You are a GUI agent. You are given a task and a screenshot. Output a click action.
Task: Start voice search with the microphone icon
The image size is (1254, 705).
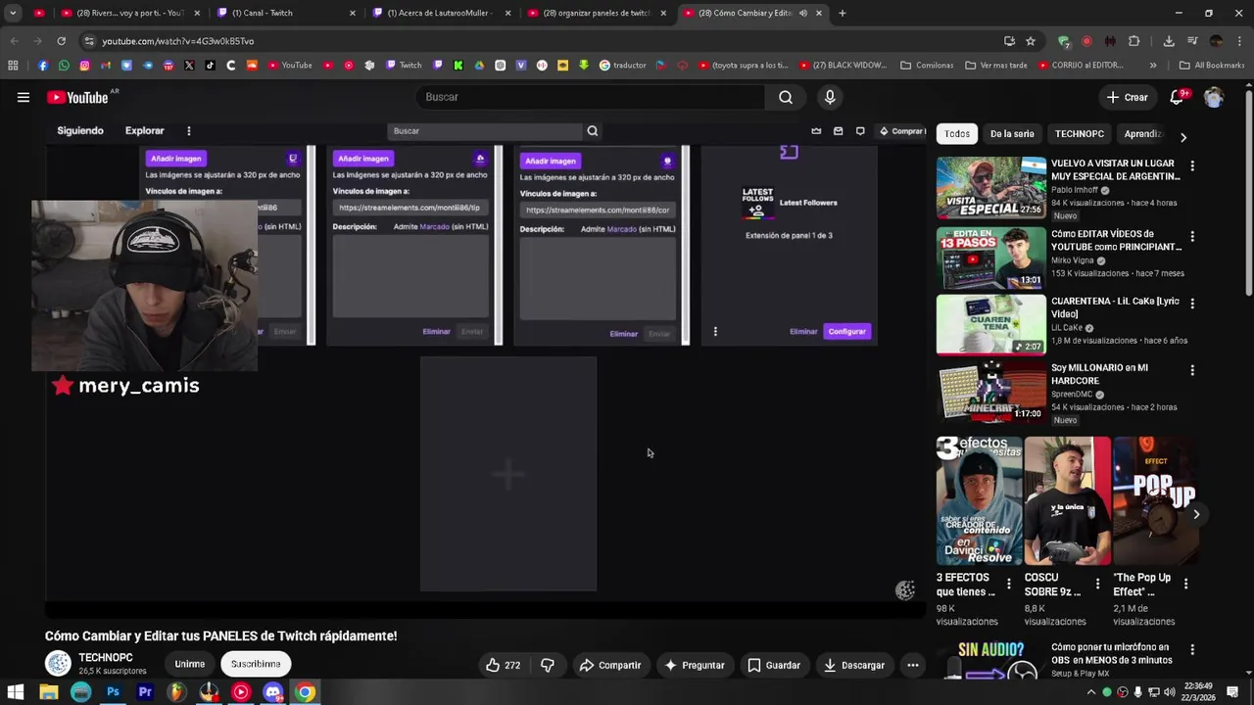tap(830, 97)
